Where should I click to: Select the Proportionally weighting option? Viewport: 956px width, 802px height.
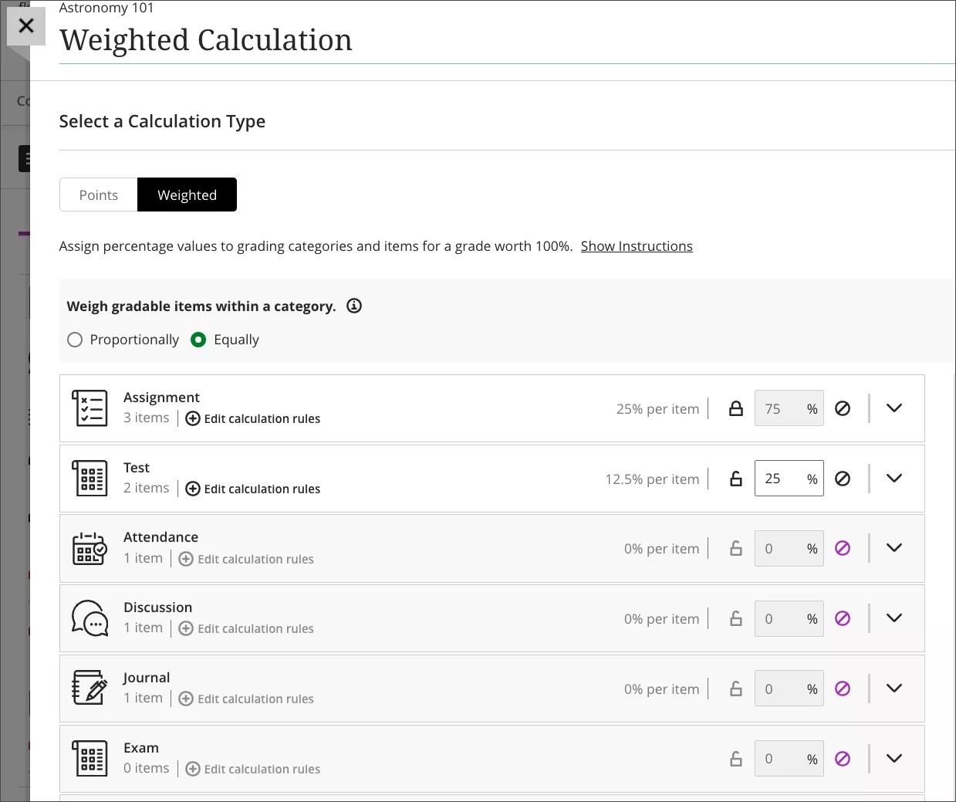[75, 339]
